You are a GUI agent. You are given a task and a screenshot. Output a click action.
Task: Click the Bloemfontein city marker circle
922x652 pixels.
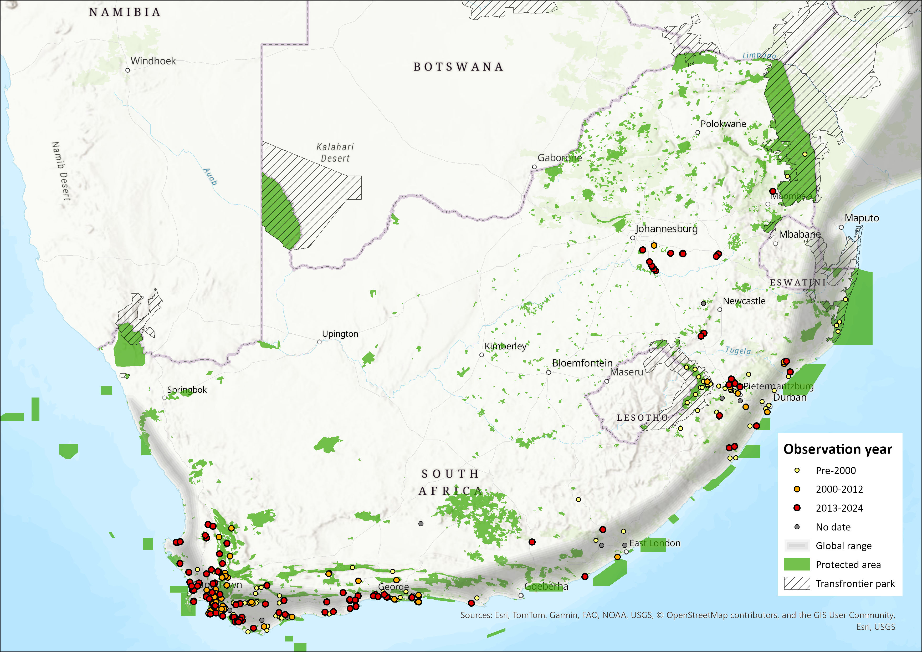click(x=549, y=372)
